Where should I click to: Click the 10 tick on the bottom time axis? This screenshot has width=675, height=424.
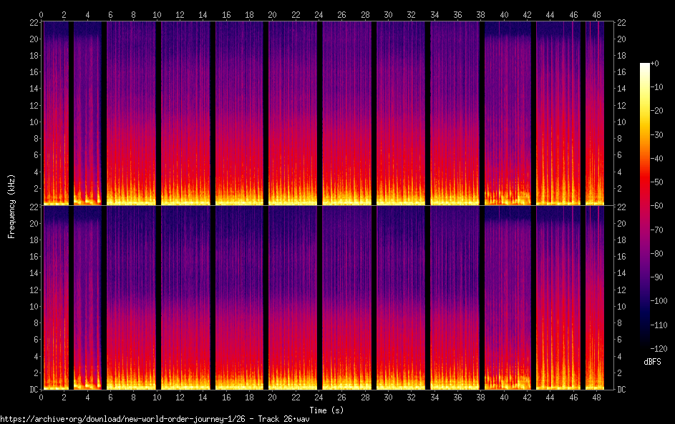click(x=157, y=397)
